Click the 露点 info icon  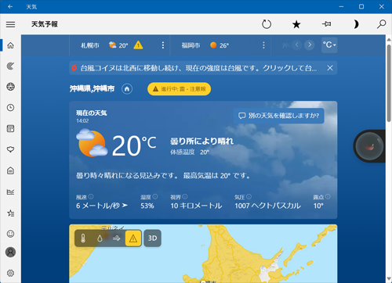[x=328, y=196]
